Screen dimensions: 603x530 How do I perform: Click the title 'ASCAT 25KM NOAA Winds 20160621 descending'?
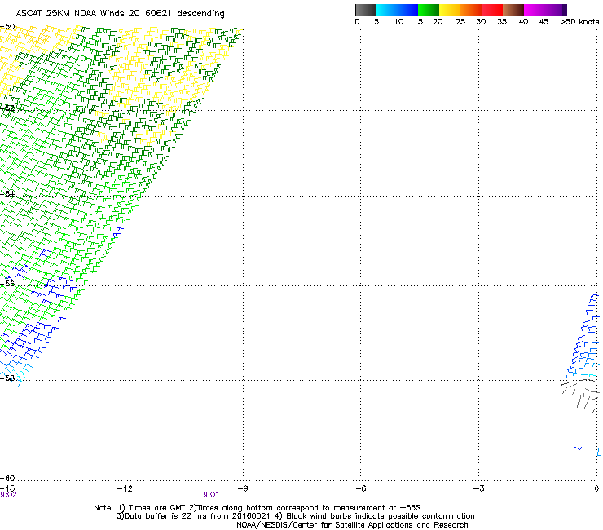coord(120,14)
